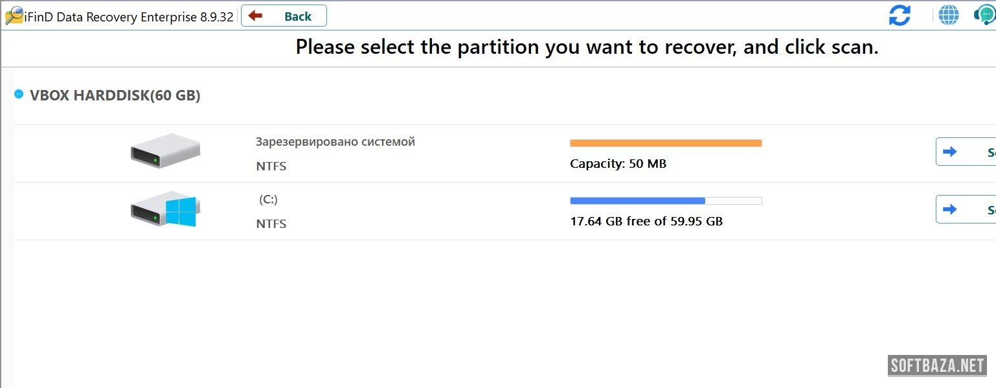996x388 pixels.
Task: Click the SOFTBAZA.NET watermark
Action: point(937,366)
